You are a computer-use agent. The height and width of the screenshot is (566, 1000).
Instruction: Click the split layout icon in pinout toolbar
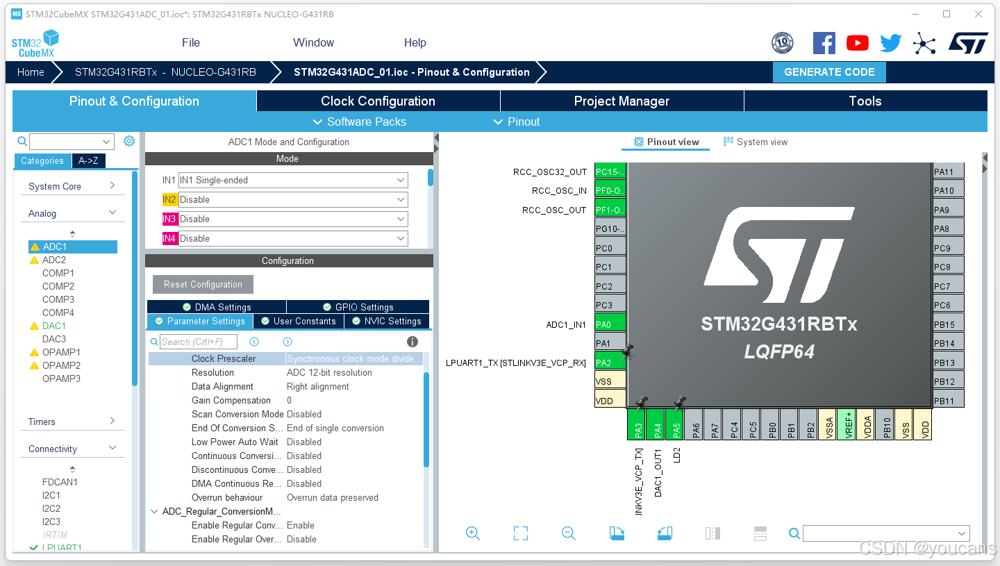pyautogui.click(x=760, y=533)
